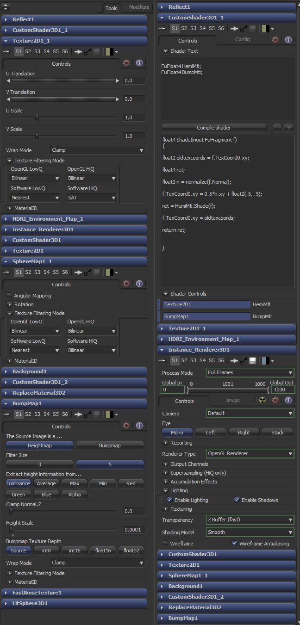The height and width of the screenshot is (625, 300).
Task: Click the info icon in BumpMap1 panel
Action: click(139, 426)
